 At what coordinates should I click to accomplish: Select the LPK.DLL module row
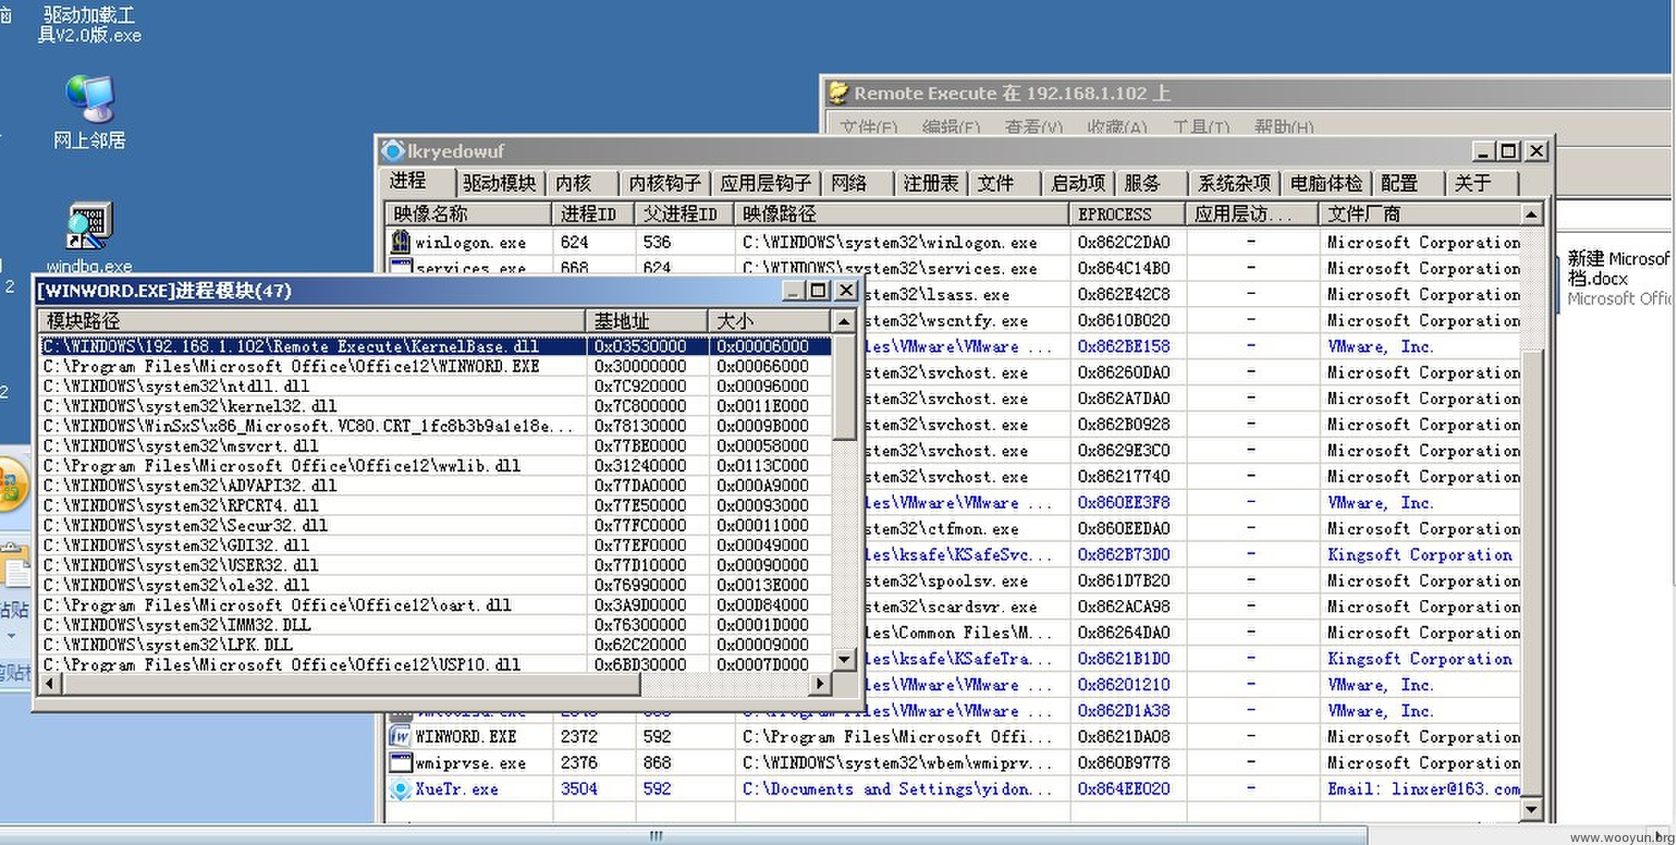pyautogui.click(x=435, y=644)
